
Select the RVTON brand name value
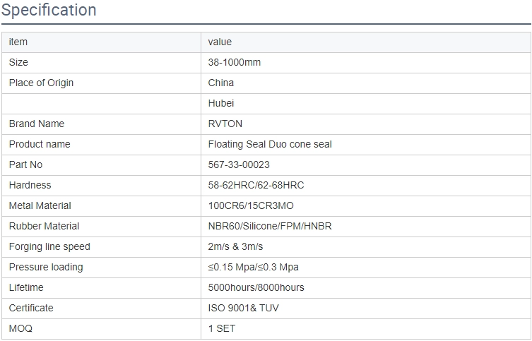click(225, 124)
